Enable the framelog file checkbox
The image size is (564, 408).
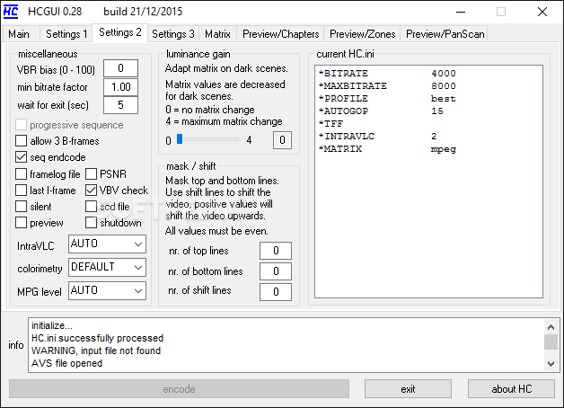tap(22, 174)
